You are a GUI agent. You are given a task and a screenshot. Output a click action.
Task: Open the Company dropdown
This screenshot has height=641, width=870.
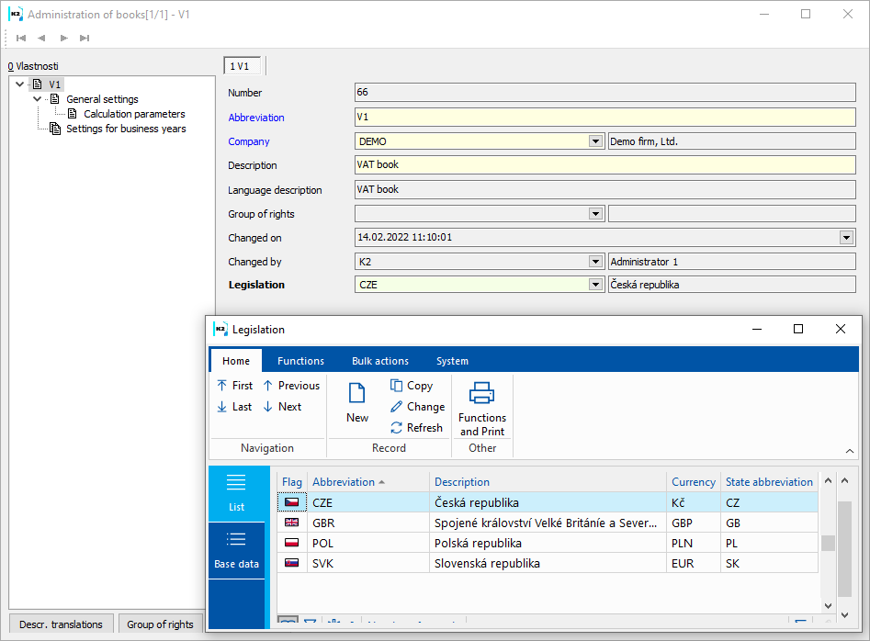[x=595, y=141]
